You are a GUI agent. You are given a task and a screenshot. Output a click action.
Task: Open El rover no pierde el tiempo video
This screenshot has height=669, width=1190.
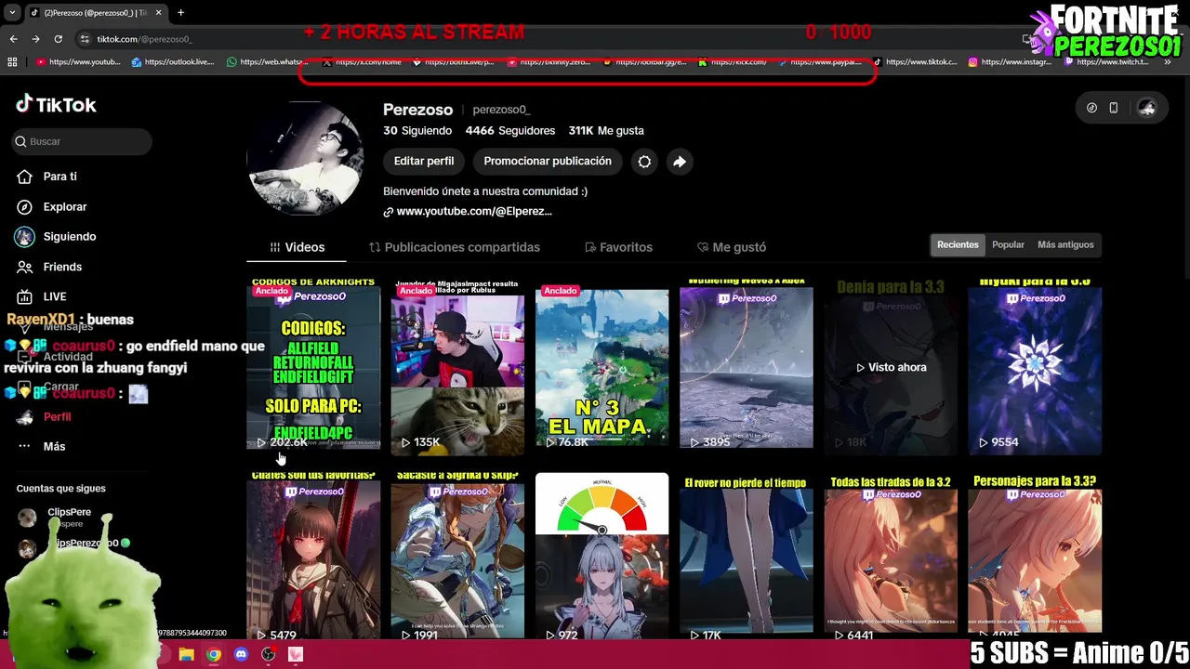(747, 556)
